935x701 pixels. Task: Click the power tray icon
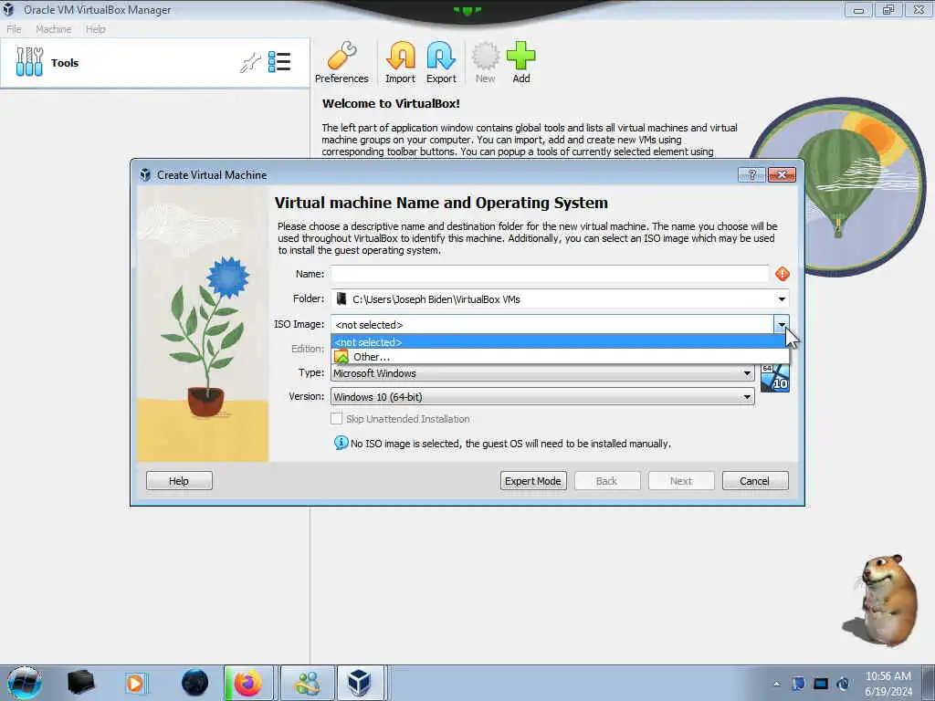843,684
